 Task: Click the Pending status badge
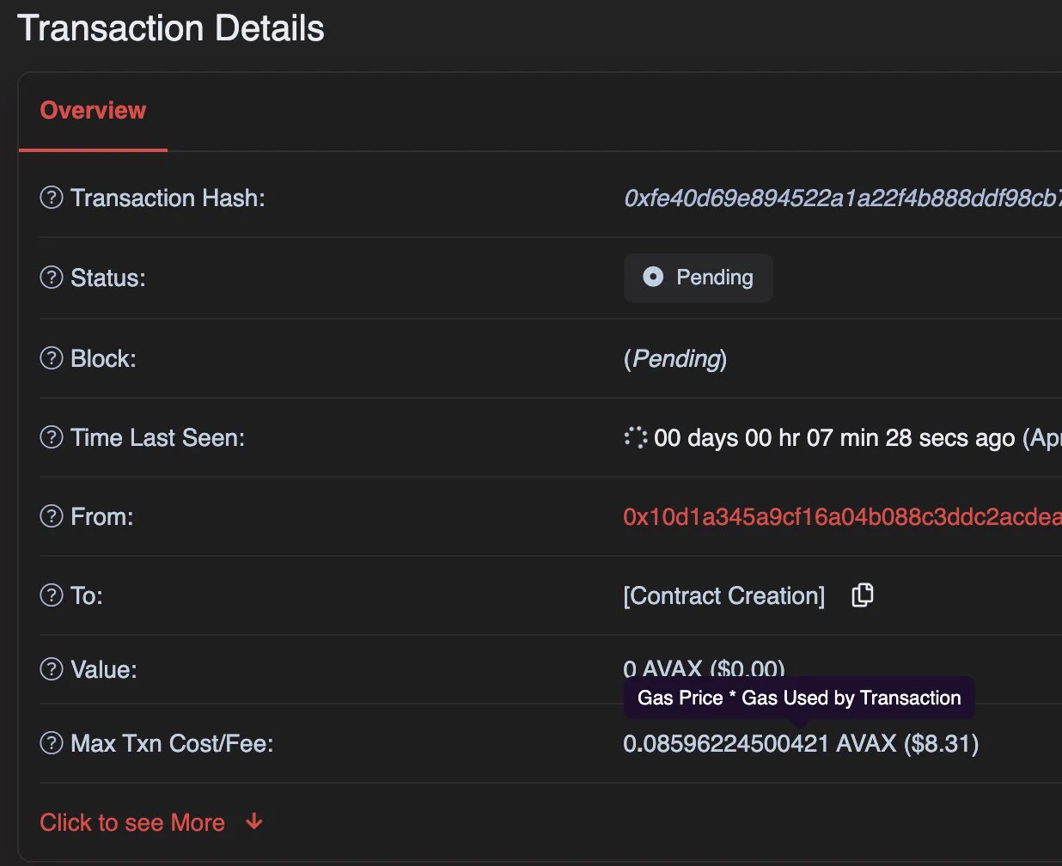coord(699,277)
